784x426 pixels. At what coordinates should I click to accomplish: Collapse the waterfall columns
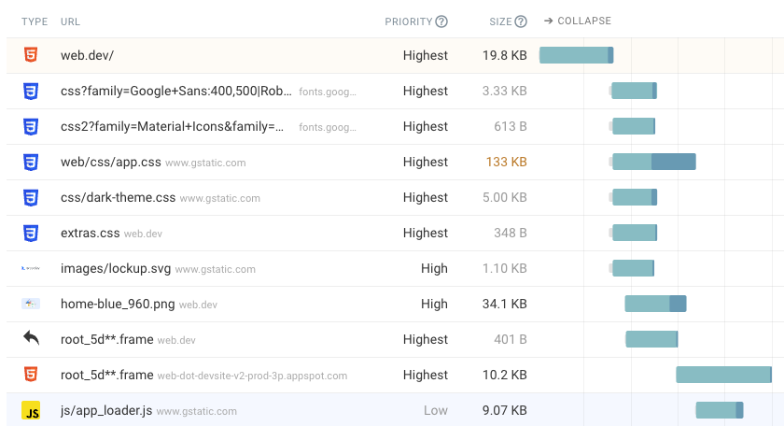point(578,21)
